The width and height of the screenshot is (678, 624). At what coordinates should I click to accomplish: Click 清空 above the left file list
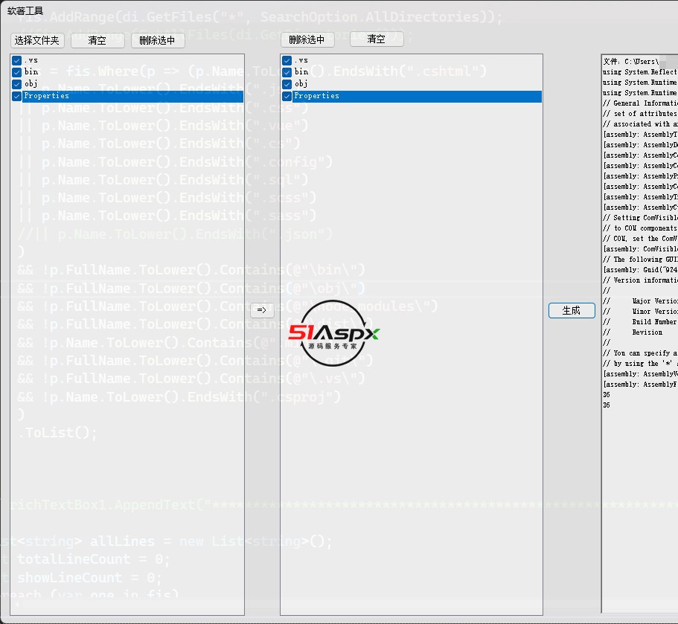[97, 41]
